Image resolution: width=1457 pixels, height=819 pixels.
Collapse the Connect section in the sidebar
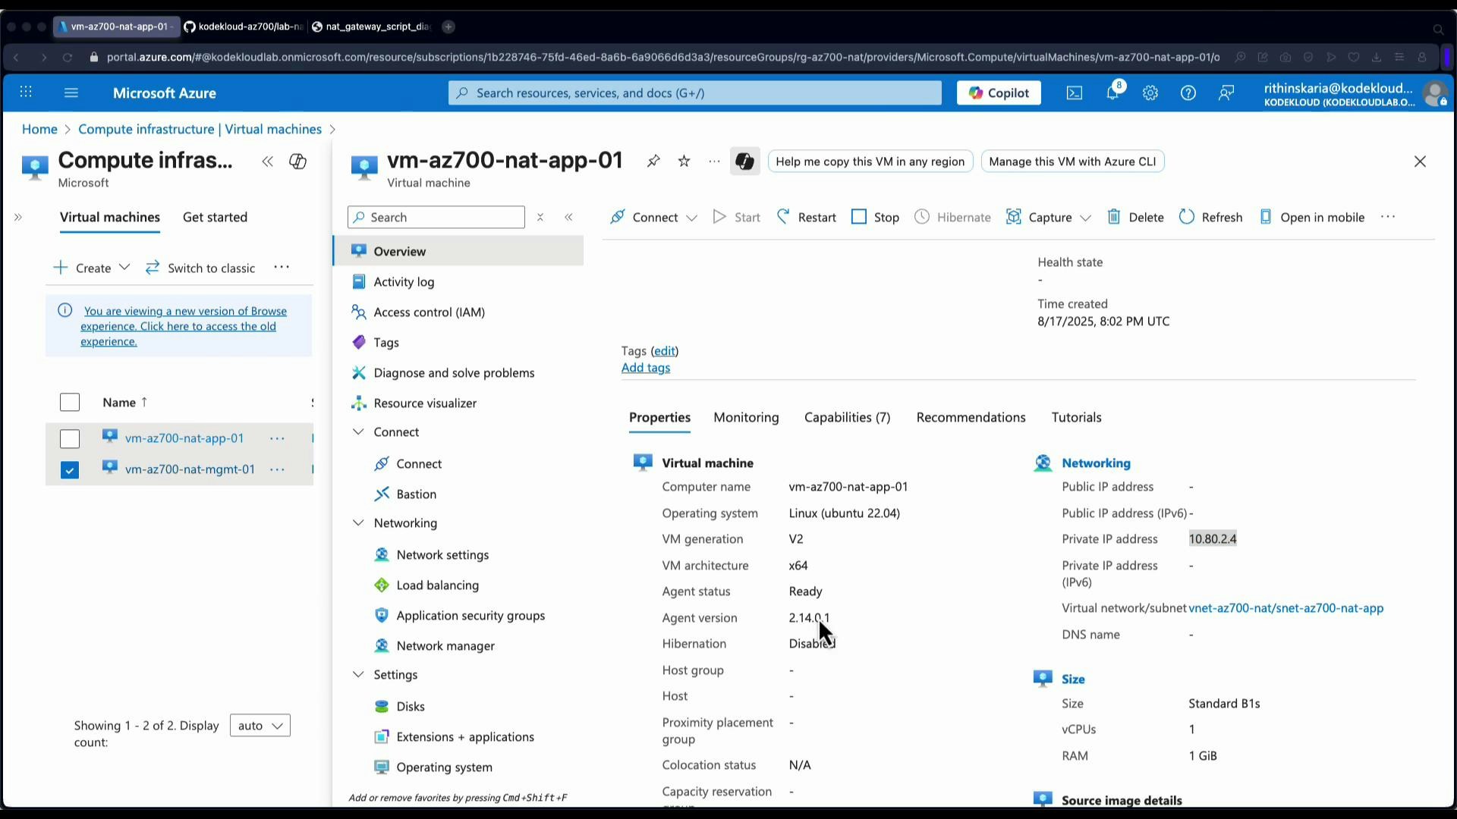(357, 431)
